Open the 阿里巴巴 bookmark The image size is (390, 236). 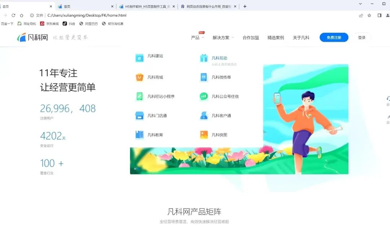pos(88,24)
